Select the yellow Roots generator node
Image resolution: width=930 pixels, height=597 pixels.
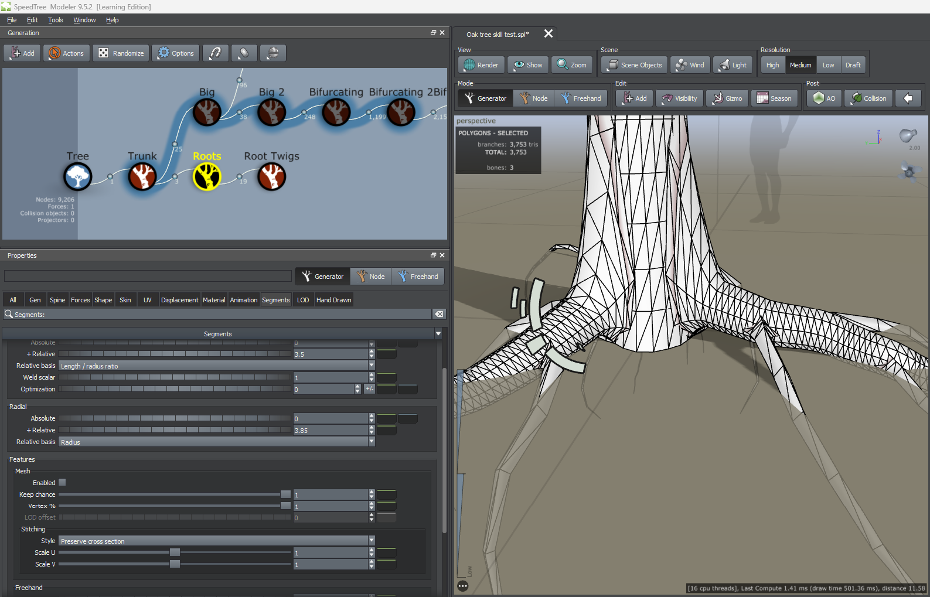click(x=207, y=176)
